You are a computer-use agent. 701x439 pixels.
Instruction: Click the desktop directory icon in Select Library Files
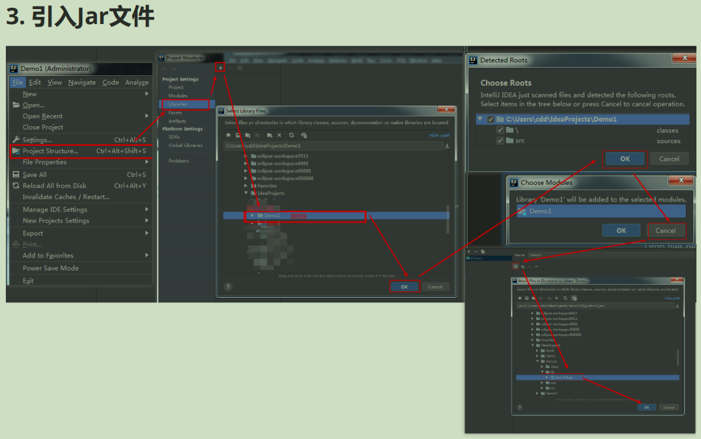tap(238, 135)
